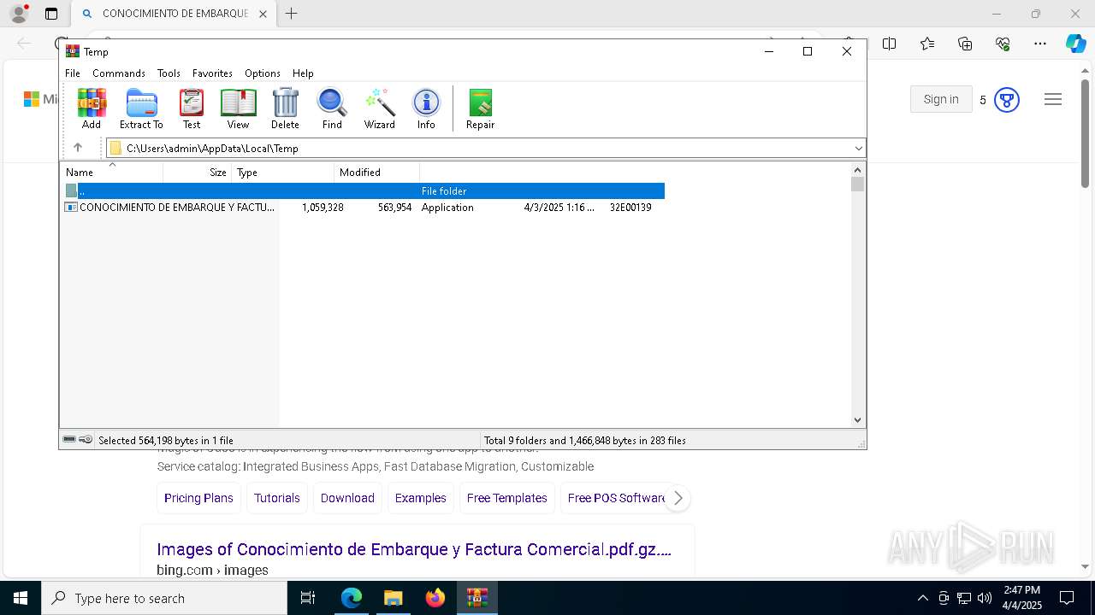Image resolution: width=1095 pixels, height=615 pixels.
Task: Launch the Find tool
Action: (x=332, y=108)
